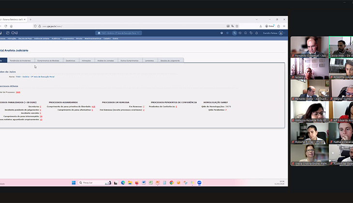Open the Em Remessa count link
353x203 pixels.
[x=144, y=107]
